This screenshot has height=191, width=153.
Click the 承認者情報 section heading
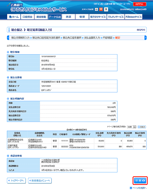tap(16, 156)
